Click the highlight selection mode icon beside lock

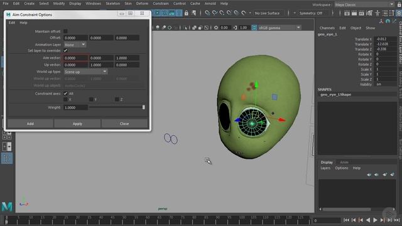tap(193, 13)
